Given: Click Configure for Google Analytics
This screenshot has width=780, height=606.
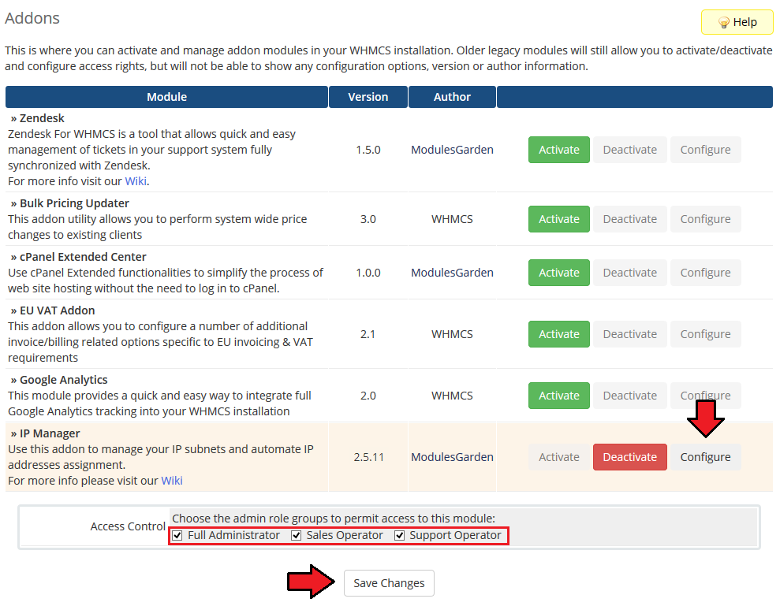Looking at the screenshot, I should point(705,396).
